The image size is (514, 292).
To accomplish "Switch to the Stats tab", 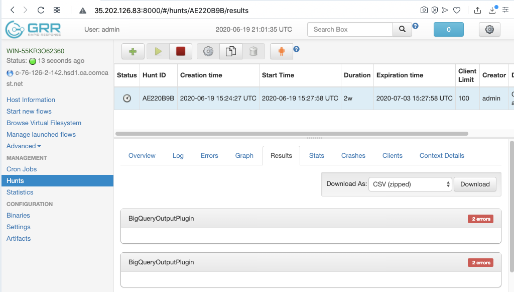I will tap(317, 155).
